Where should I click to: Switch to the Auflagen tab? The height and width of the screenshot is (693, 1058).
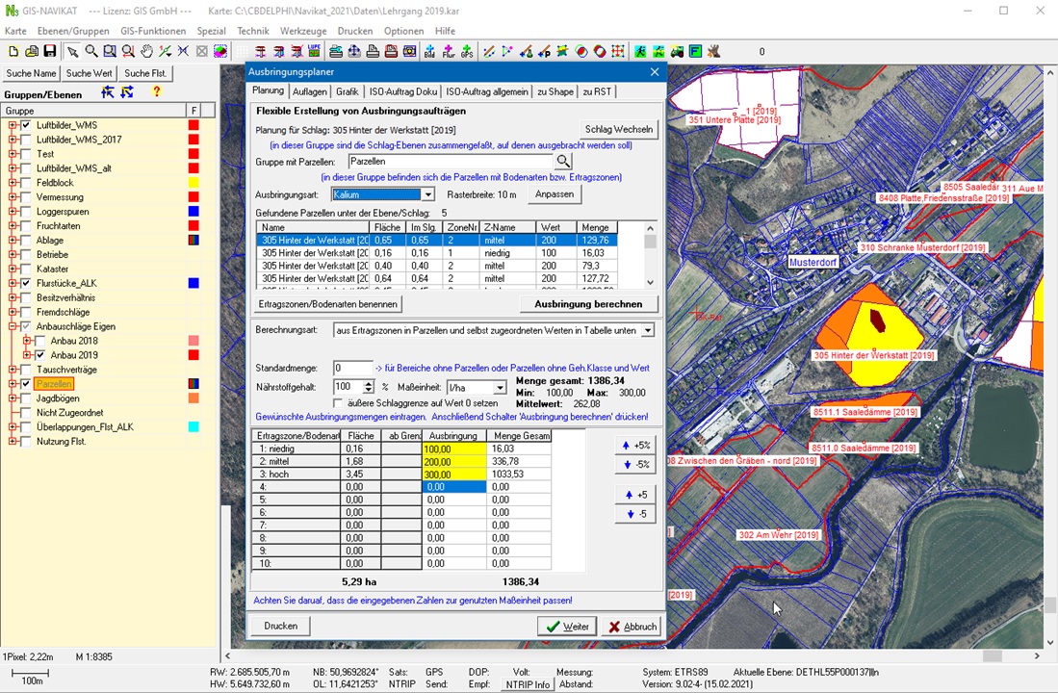[x=309, y=91]
